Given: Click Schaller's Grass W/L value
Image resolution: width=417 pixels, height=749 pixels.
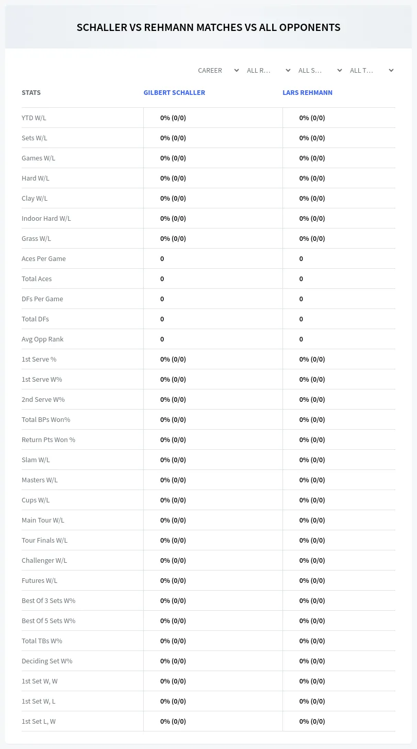Looking at the screenshot, I should click(173, 238).
